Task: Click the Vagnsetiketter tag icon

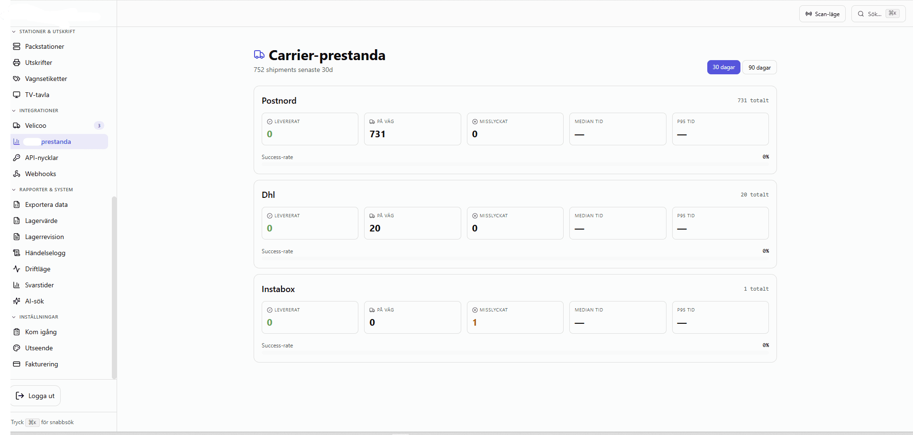Action: pyautogui.click(x=17, y=79)
